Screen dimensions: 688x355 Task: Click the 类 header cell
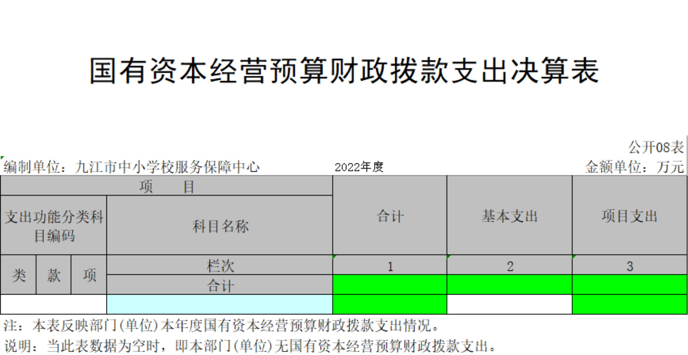[19, 275]
